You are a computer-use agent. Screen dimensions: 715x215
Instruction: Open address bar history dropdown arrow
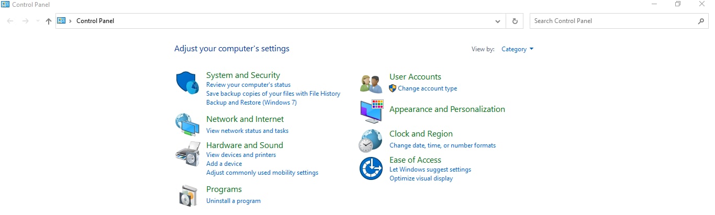498,21
